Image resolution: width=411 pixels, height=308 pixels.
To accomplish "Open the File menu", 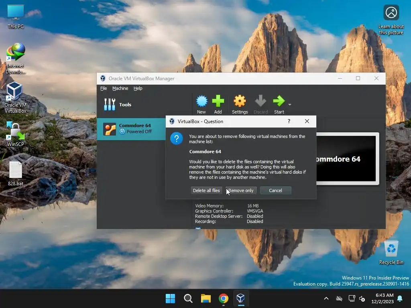I will (104, 88).
